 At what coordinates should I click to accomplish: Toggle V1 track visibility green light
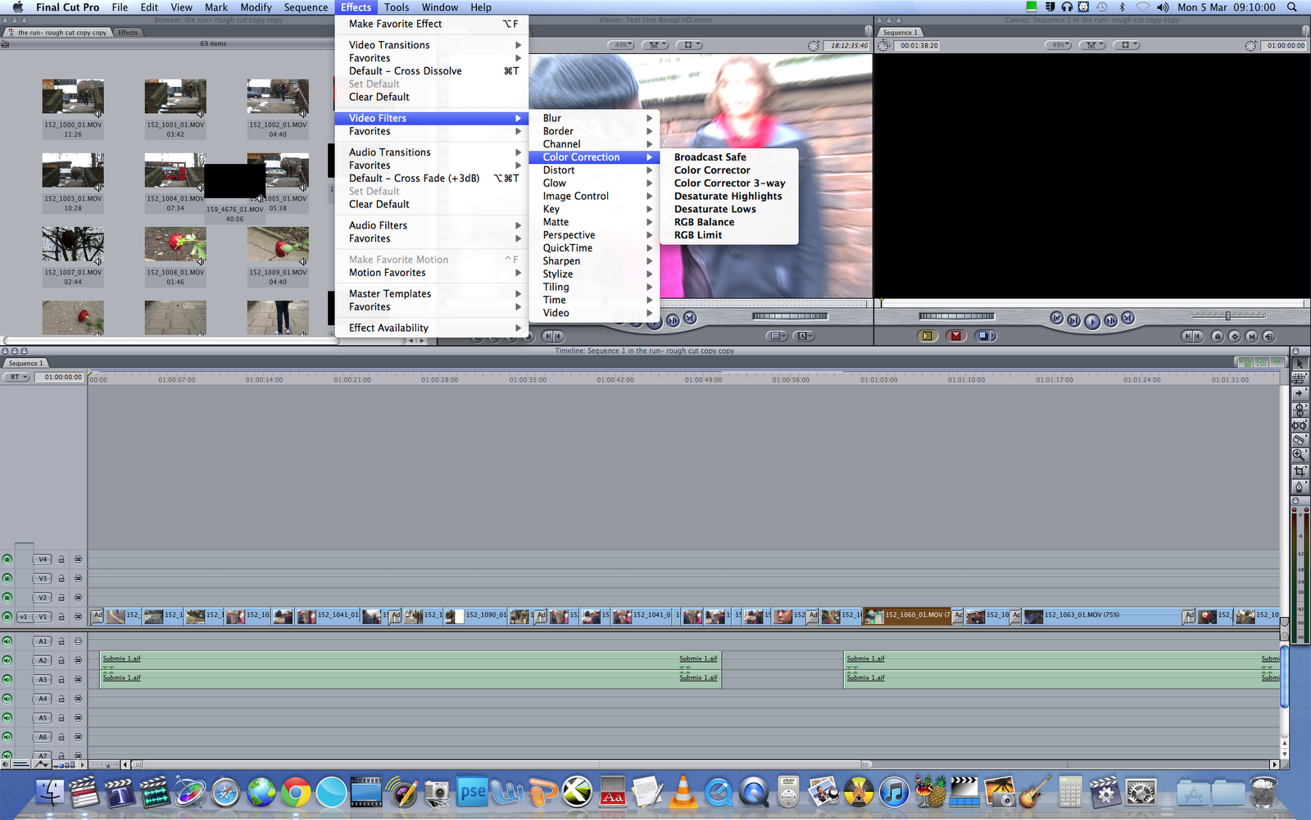(7, 617)
